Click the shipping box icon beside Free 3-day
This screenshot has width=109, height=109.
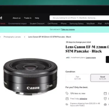click(x=67, y=99)
